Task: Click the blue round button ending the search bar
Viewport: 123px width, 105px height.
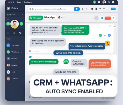Action: (x=77, y=9)
